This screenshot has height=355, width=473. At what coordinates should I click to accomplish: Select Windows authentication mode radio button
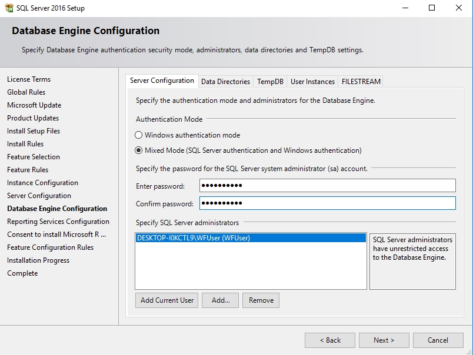click(139, 135)
